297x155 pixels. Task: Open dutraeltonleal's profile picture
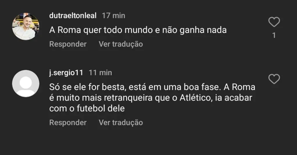pos(26,27)
